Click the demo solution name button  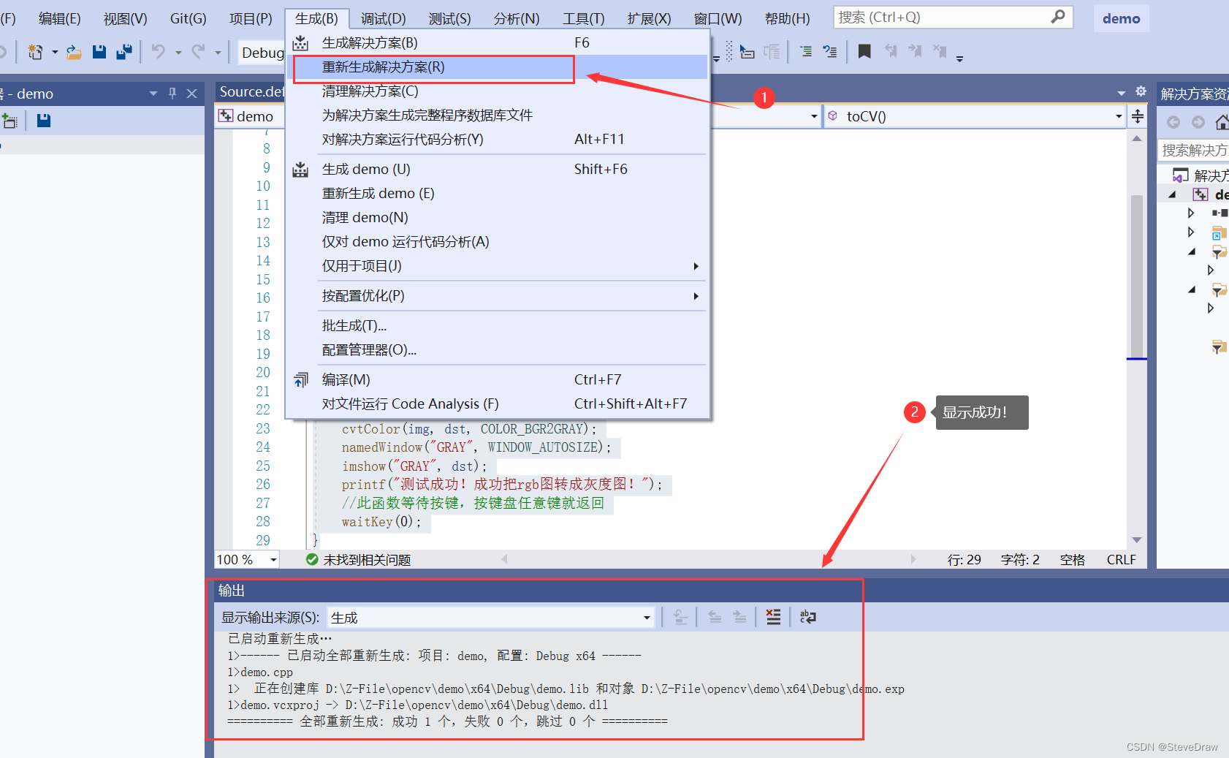point(1121,18)
